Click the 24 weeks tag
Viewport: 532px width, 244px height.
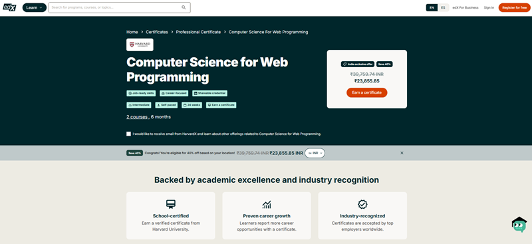pos(192,105)
